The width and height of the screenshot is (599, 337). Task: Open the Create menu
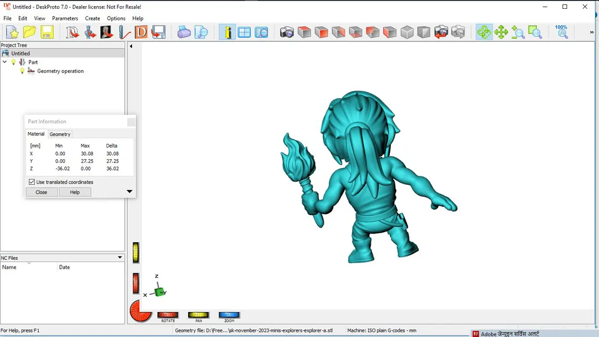(93, 18)
